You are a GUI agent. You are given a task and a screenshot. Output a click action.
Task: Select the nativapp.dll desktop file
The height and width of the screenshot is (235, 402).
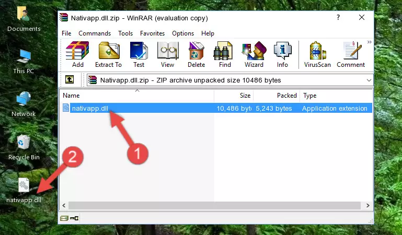pos(24,191)
